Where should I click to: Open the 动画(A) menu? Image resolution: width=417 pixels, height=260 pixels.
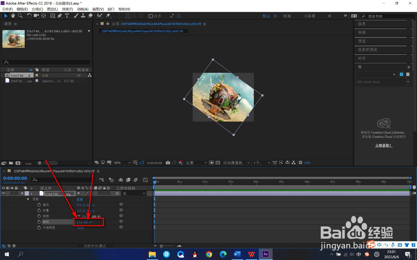point(83,9)
